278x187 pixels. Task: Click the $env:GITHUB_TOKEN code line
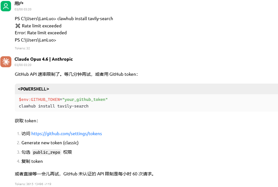[63, 99]
